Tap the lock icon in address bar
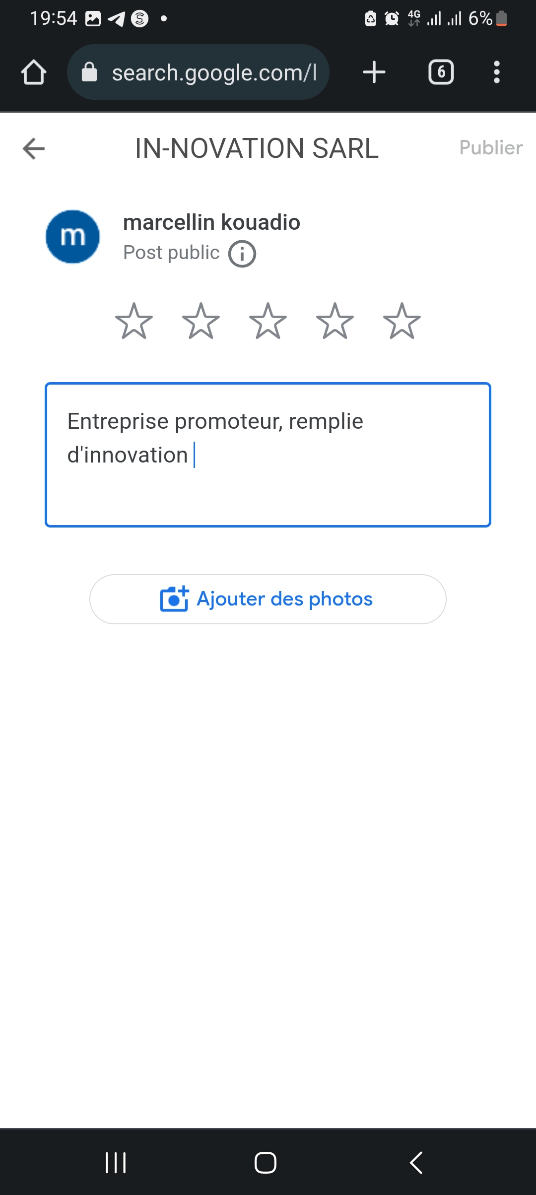536x1195 pixels. tap(89, 72)
